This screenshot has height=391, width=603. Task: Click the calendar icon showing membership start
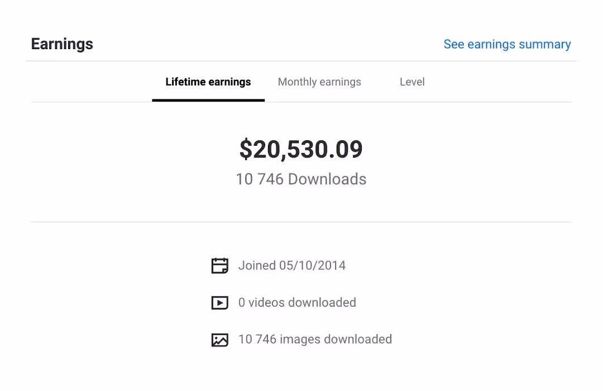click(x=220, y=265)
